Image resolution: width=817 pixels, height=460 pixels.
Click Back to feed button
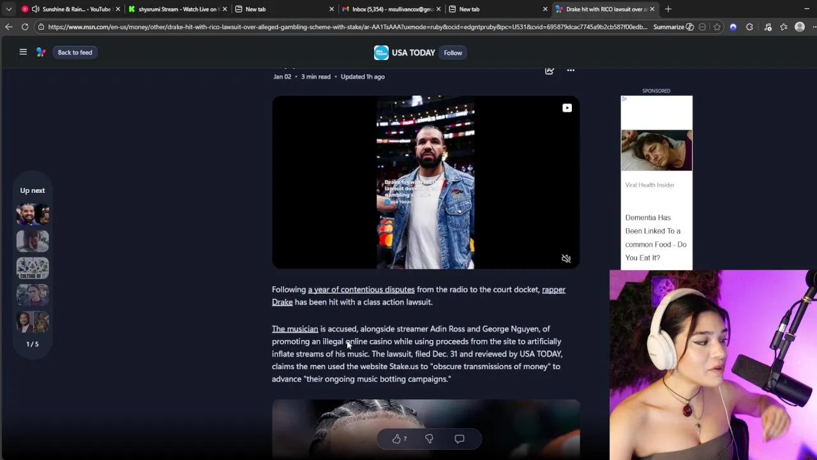[75, 52]
